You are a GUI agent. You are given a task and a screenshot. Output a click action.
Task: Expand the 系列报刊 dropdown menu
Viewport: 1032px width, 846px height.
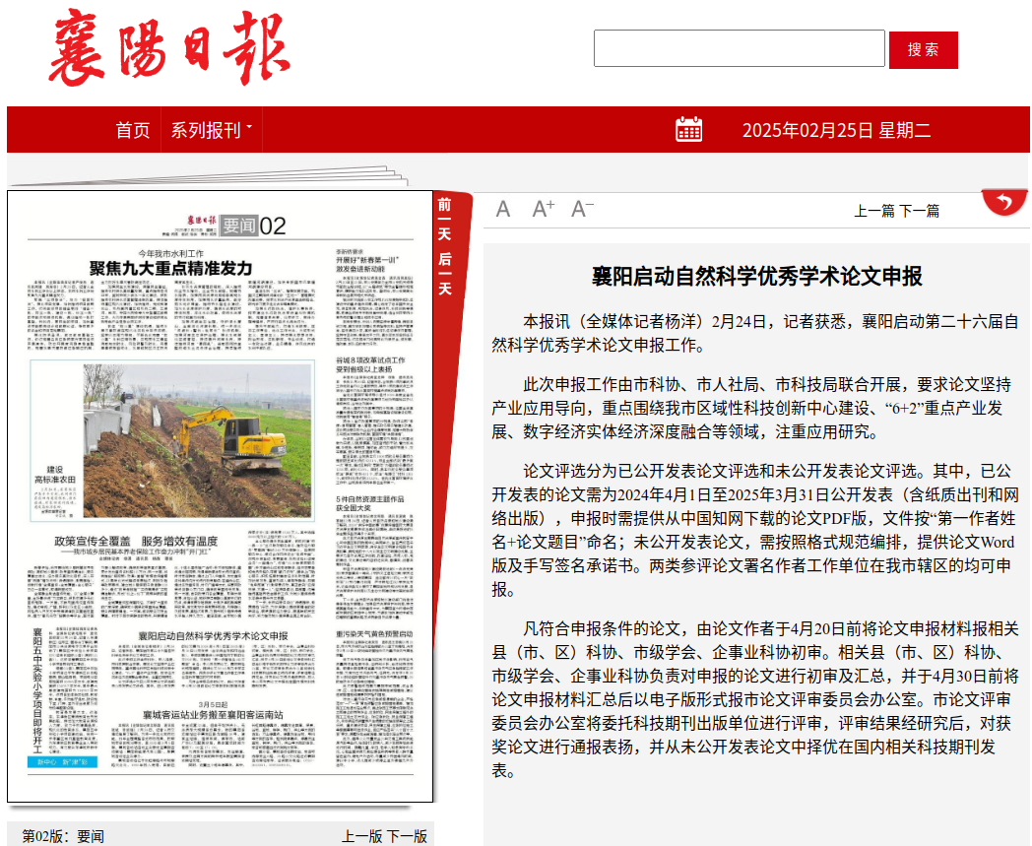point(211,130)
